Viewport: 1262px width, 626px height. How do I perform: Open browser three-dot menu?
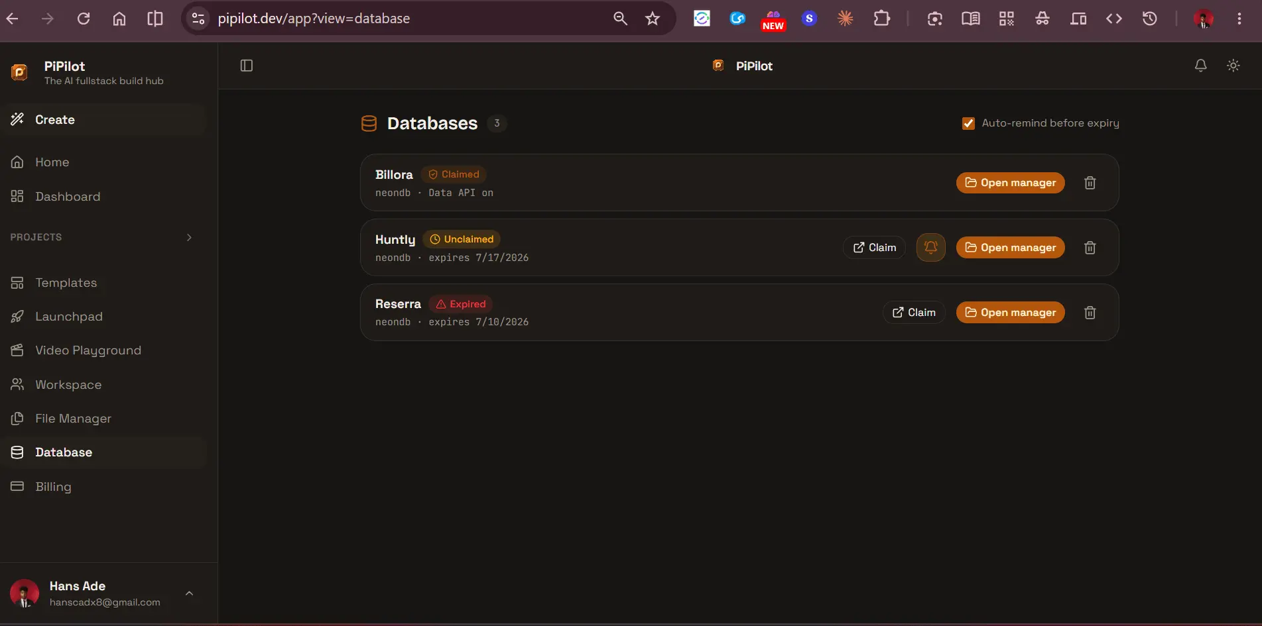coord(1239,19)
